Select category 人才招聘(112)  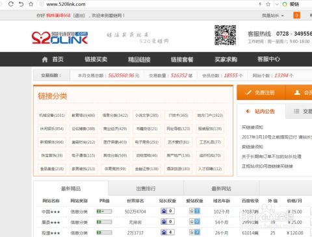(210, 169)
